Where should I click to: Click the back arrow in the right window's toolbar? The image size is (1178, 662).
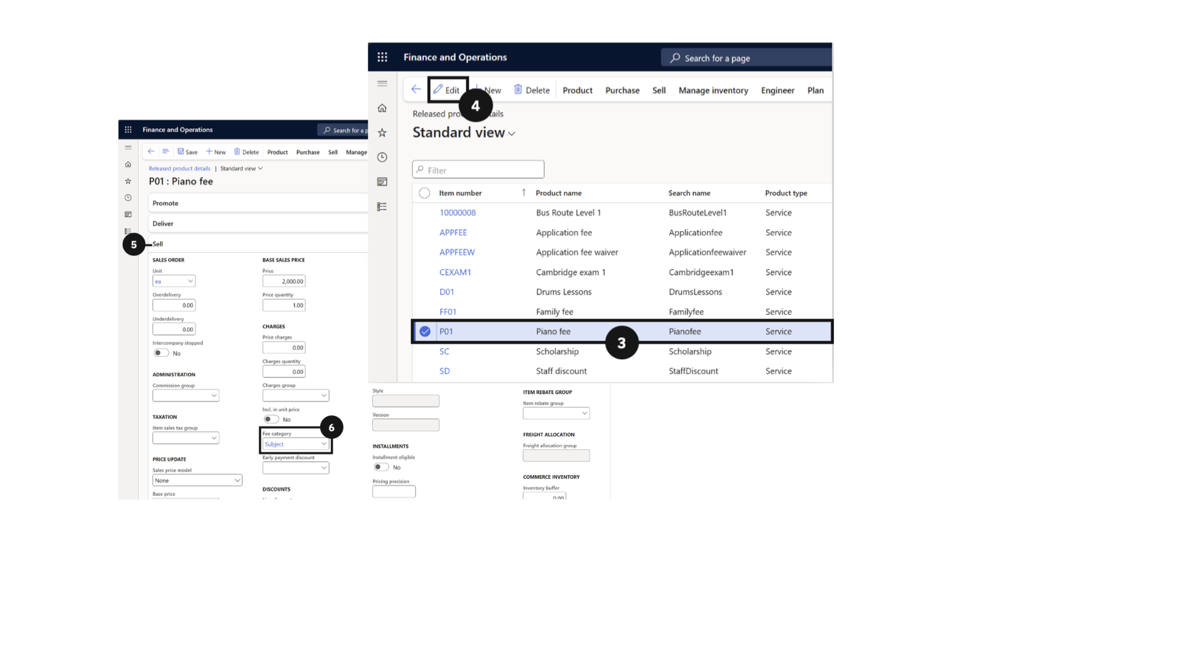click(416, 89)
